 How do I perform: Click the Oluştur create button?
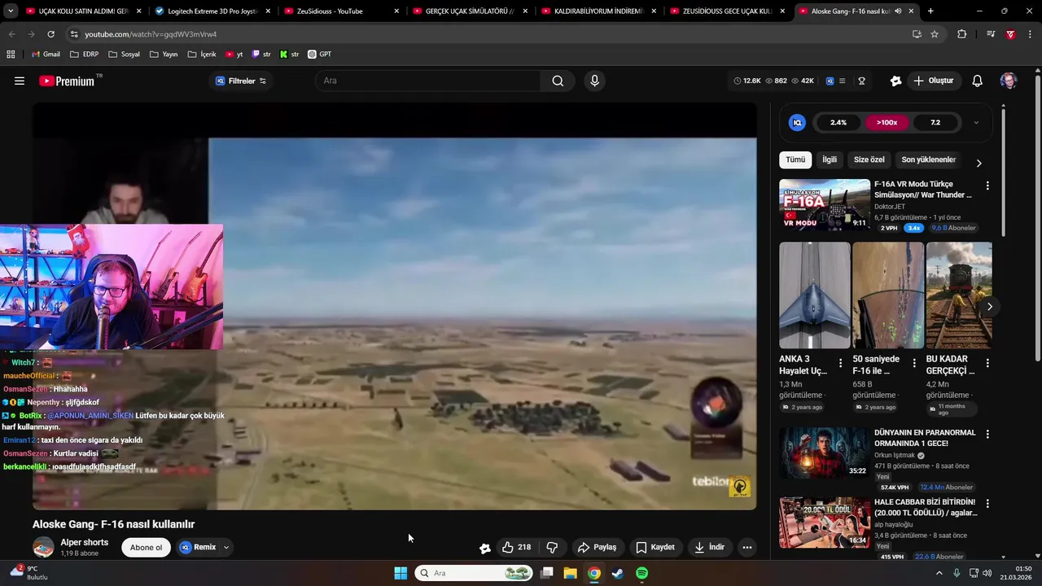point(933,81)
